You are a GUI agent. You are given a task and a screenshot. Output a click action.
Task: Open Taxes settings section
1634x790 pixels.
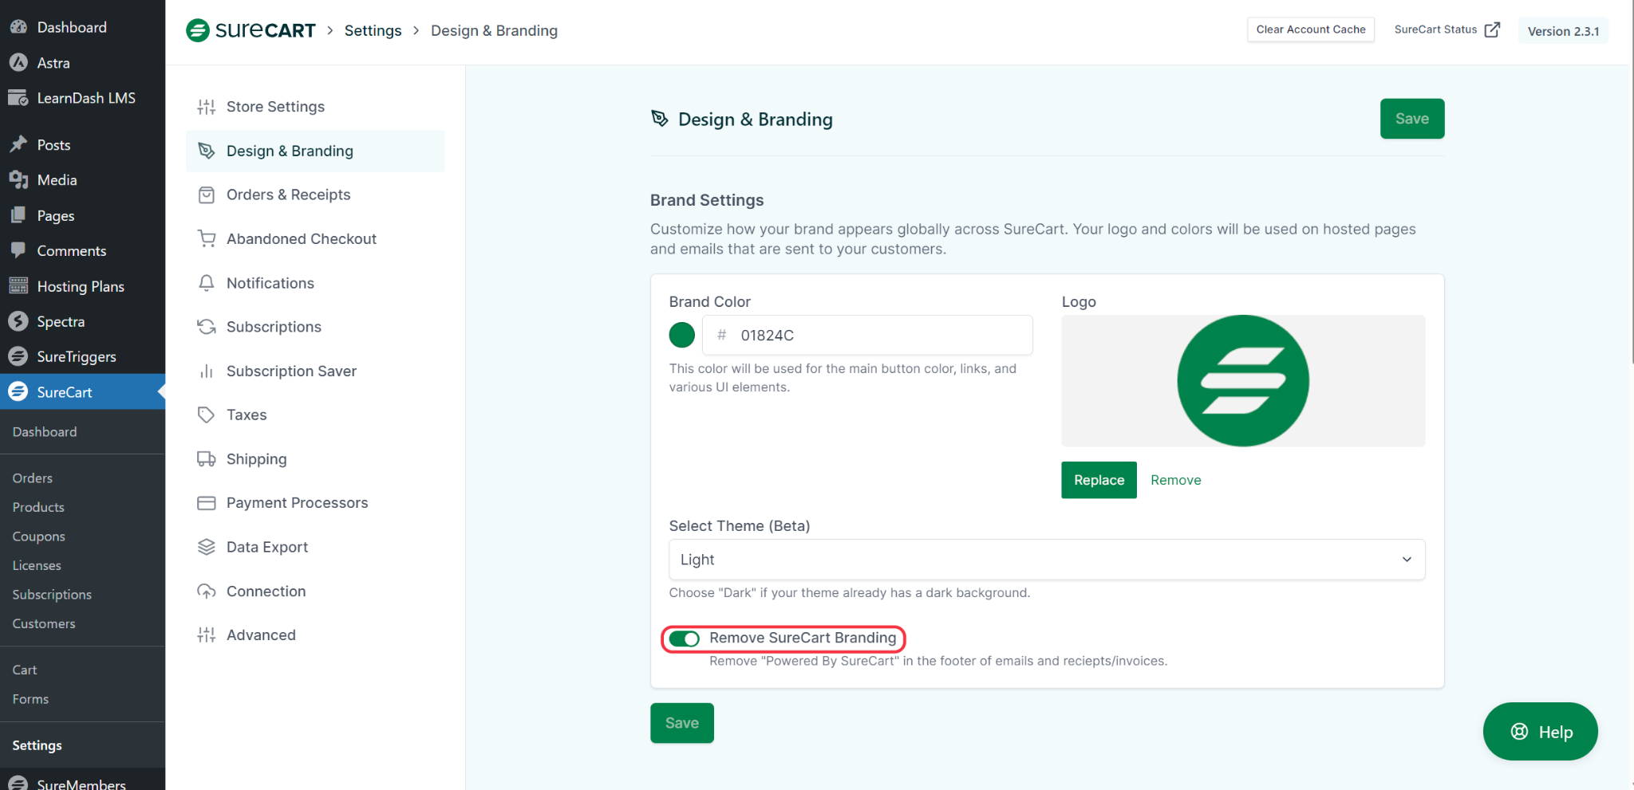pyautogui.click(x=315, y=415)
